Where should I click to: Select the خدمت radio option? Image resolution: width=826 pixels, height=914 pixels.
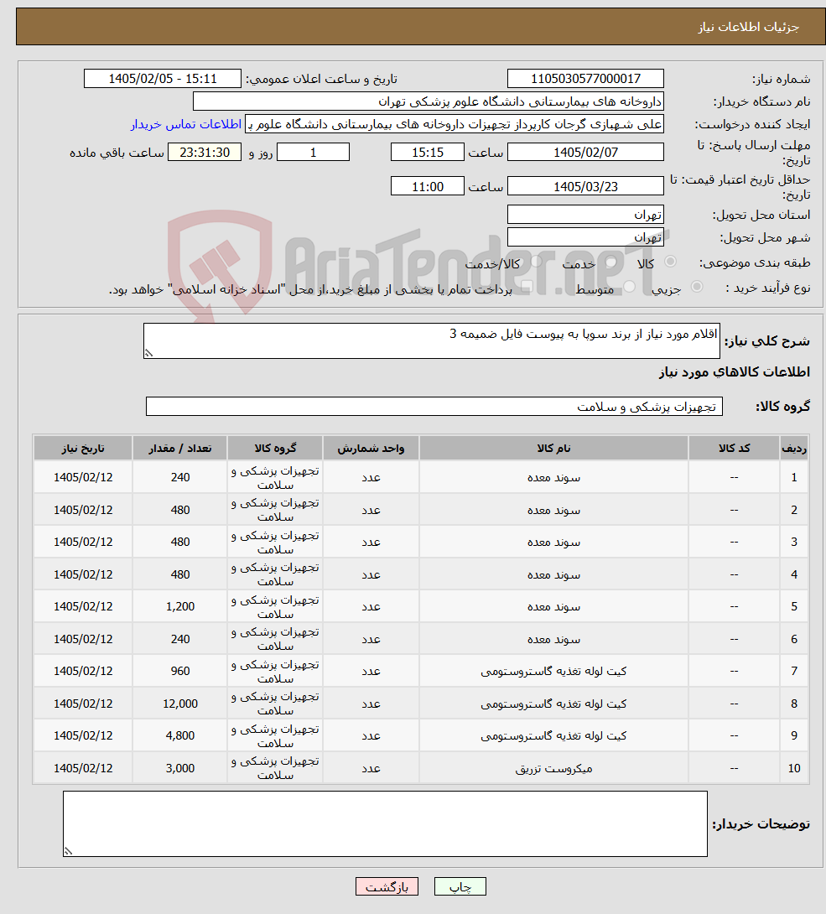point(610,262)
